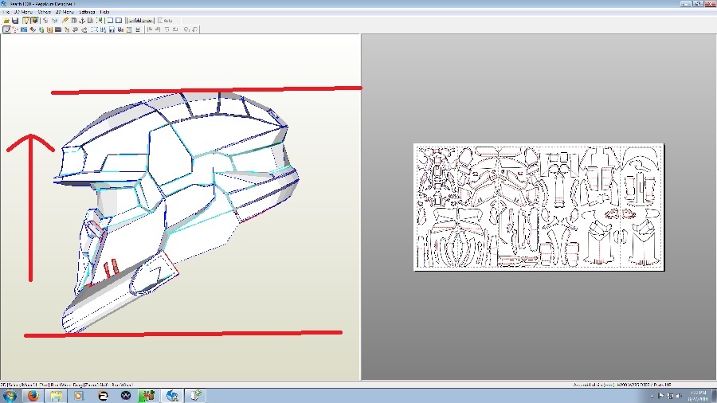The image size is (717, 403).
Task: Click the red dotted rotate tool icon
Action: (15, 29)
